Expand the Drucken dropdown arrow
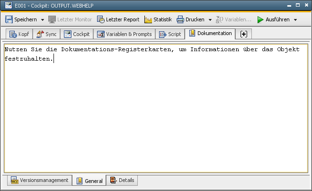 (x=210, y=20)
